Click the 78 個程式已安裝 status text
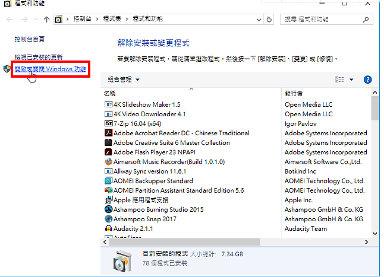 pyautogui.click(x=165, y=263)
